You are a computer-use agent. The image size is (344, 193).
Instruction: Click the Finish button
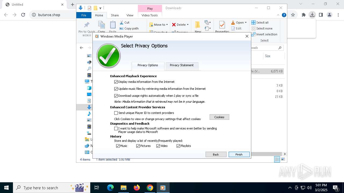click(239, 154)
